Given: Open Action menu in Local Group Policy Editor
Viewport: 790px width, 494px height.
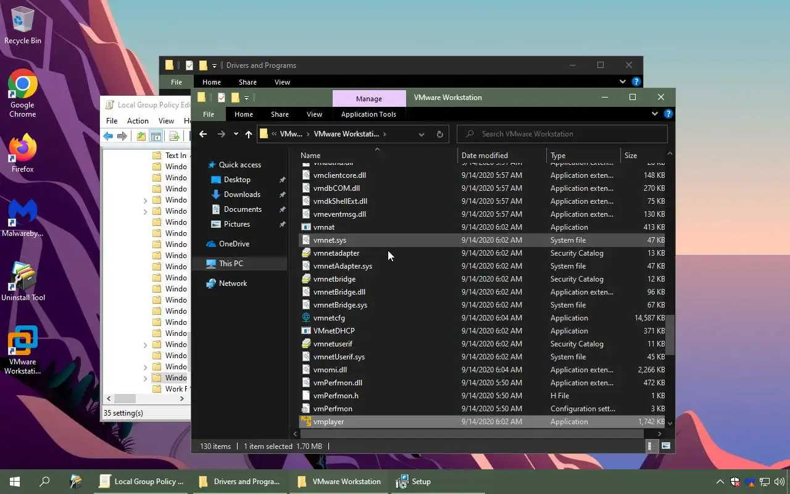Looking at the screenshot, I should 138,121.
